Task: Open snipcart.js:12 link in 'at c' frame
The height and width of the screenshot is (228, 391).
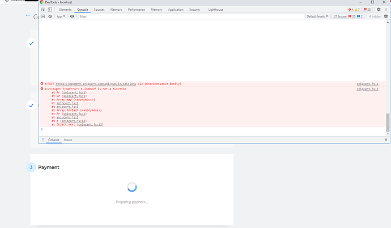Action: click(73, 121)
